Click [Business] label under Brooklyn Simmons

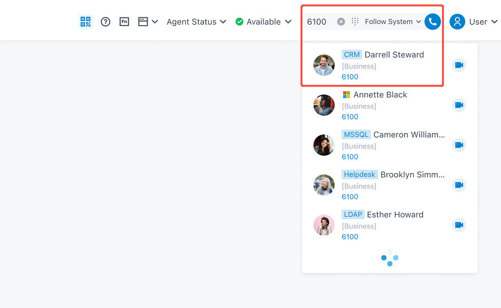click(359, 186)
